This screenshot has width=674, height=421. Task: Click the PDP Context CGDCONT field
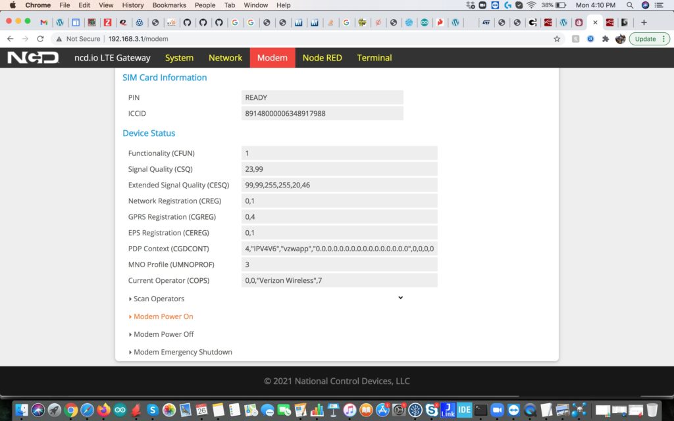[339, 248]
